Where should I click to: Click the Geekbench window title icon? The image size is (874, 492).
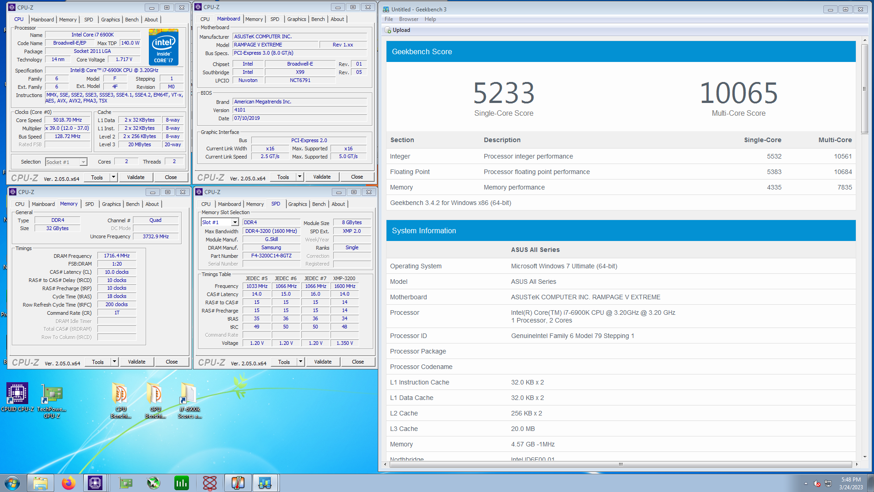[x=386, y=9]
